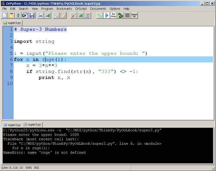Click the Set Args toolbar button

pyautogui.click(x=114, y=15)
